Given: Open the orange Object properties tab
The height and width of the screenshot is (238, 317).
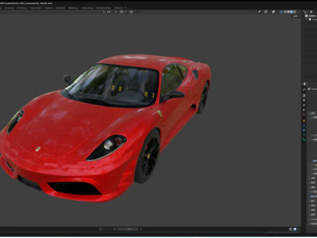Looking at the screenshot, I should pyautogui.click(x=304, y=121).
